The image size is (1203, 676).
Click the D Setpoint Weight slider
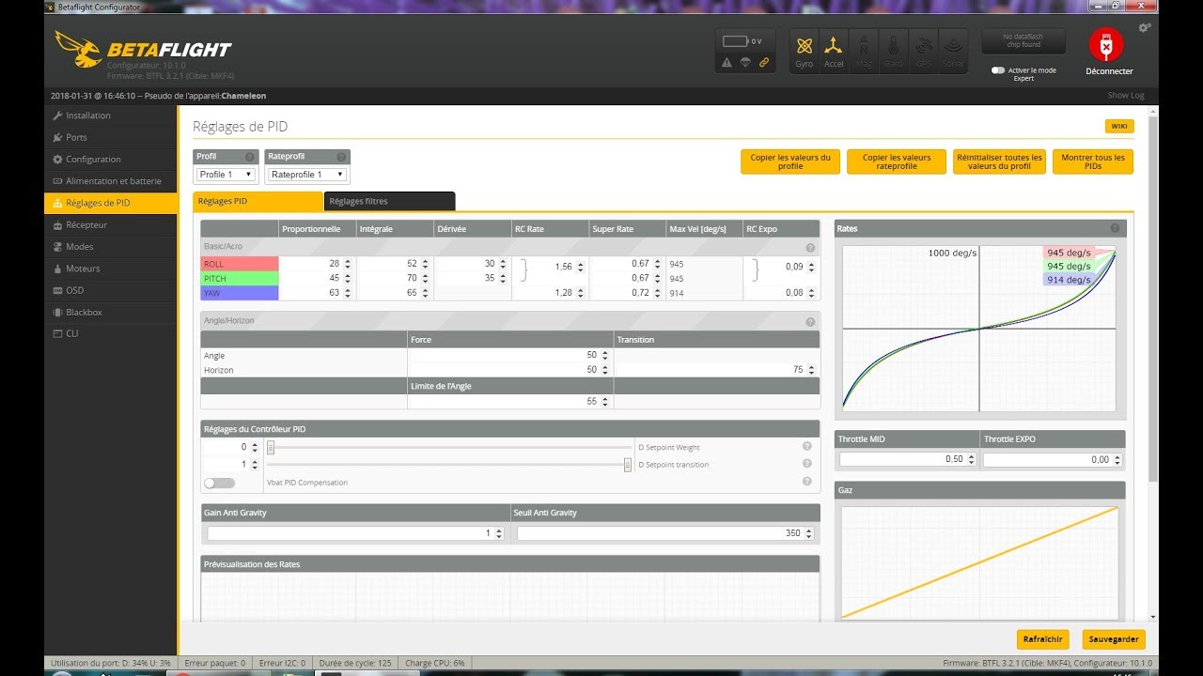449,448
